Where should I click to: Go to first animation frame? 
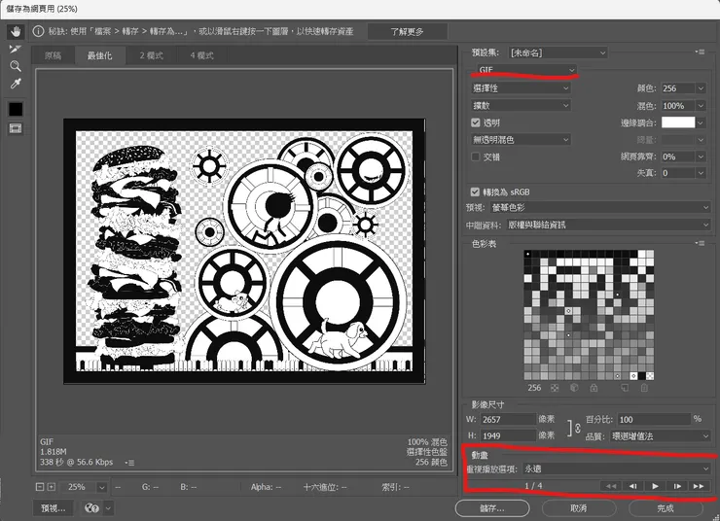(x=611, y=486)
